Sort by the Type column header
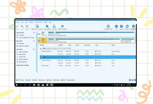Viewport: 153px width, 104px height. 97,45
